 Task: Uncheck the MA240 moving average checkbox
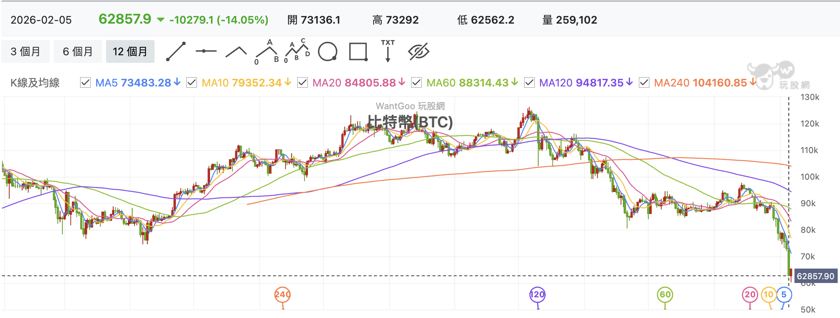pyautogui.click(x=644, y=83)
